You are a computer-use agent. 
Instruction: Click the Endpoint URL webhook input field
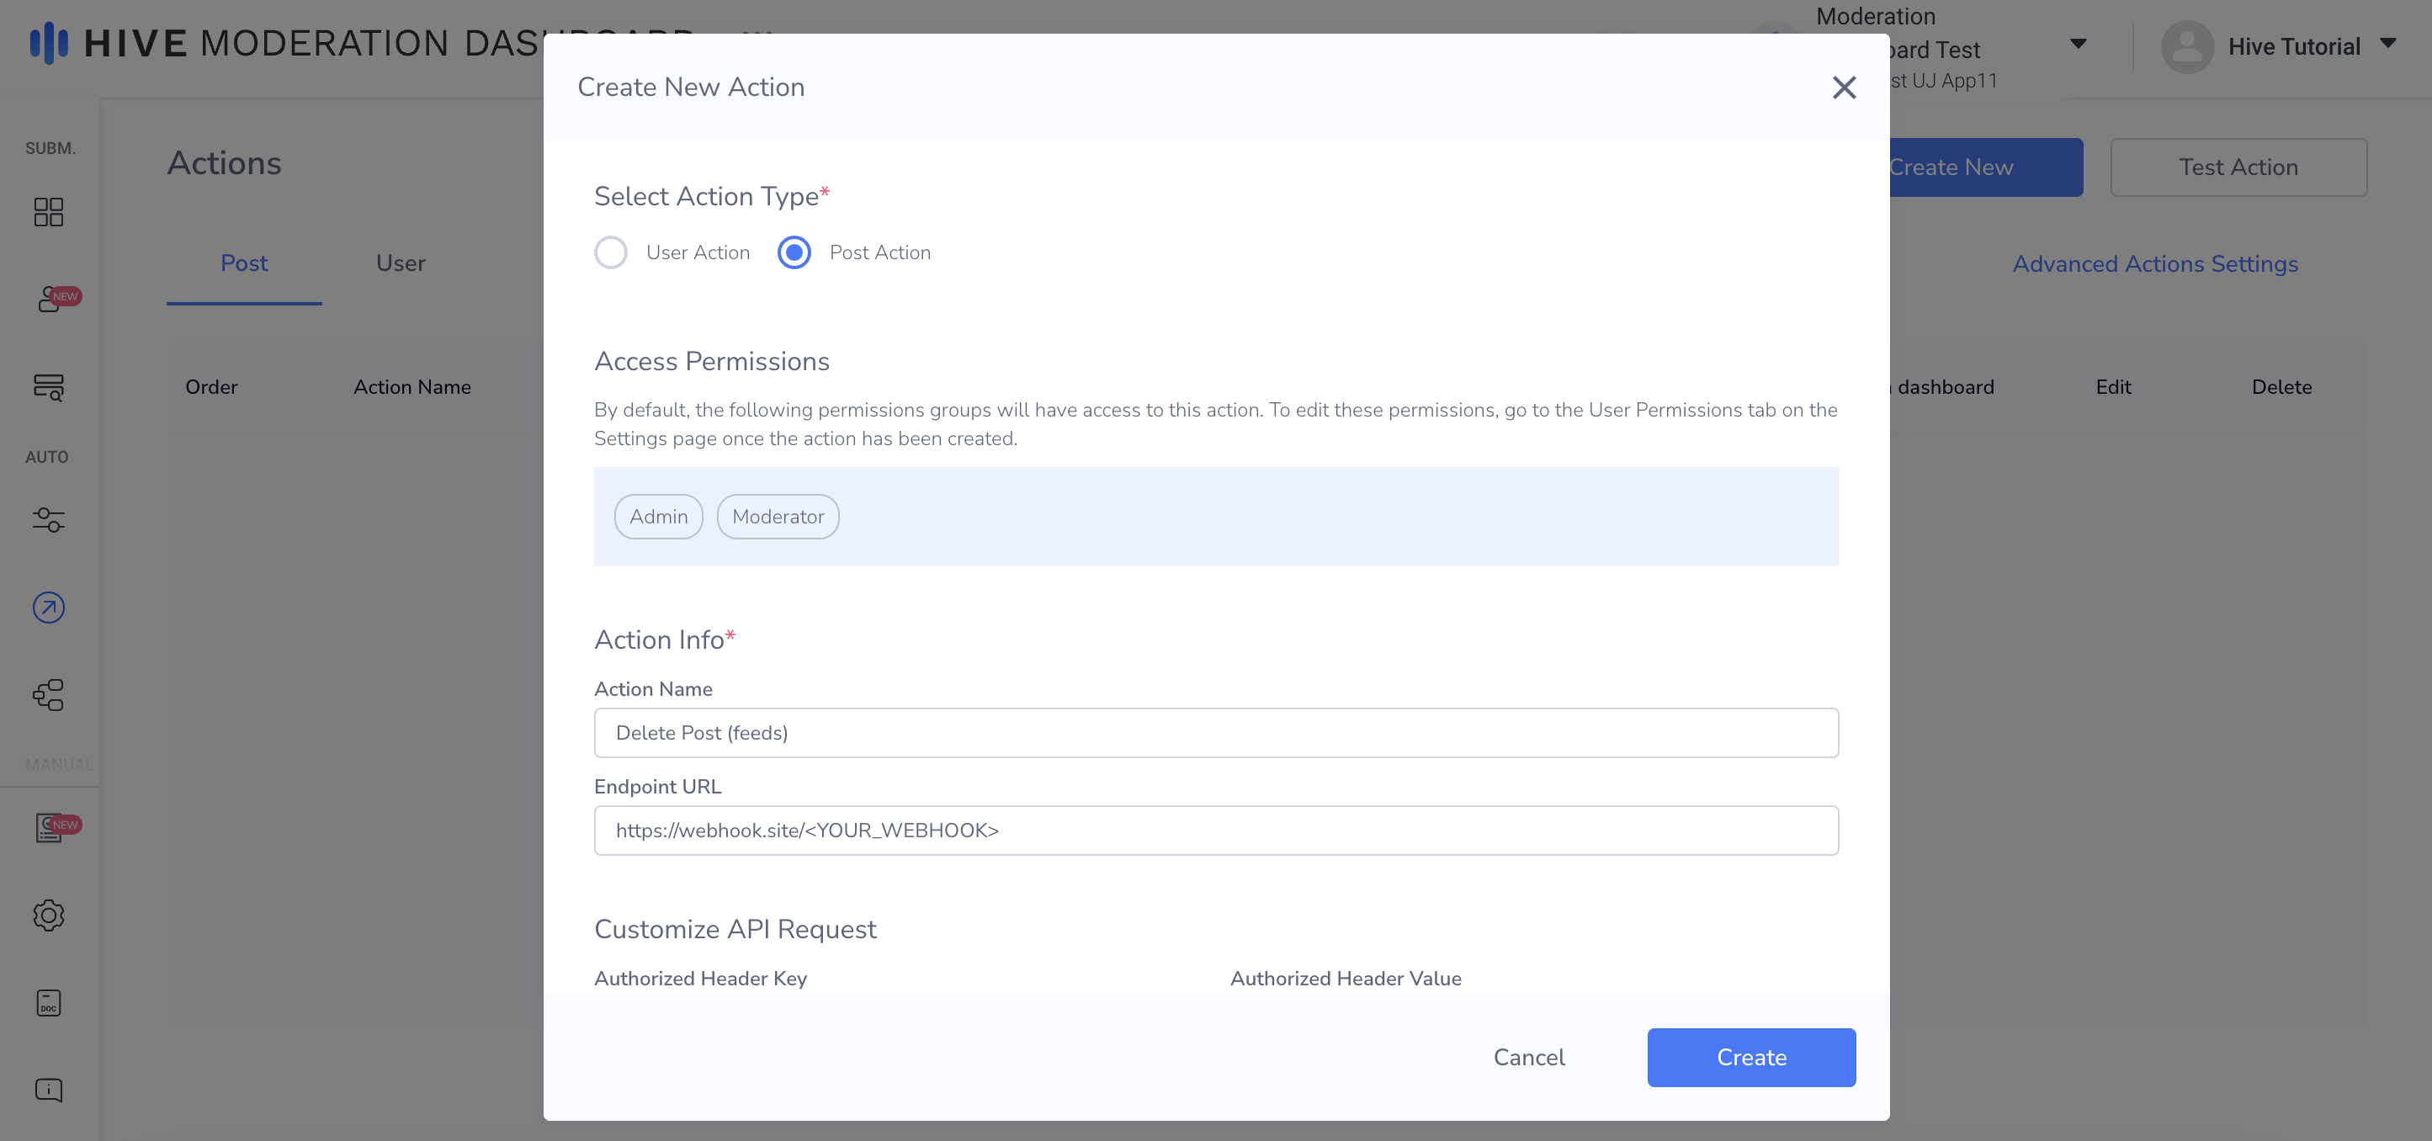click(1215, 831)
